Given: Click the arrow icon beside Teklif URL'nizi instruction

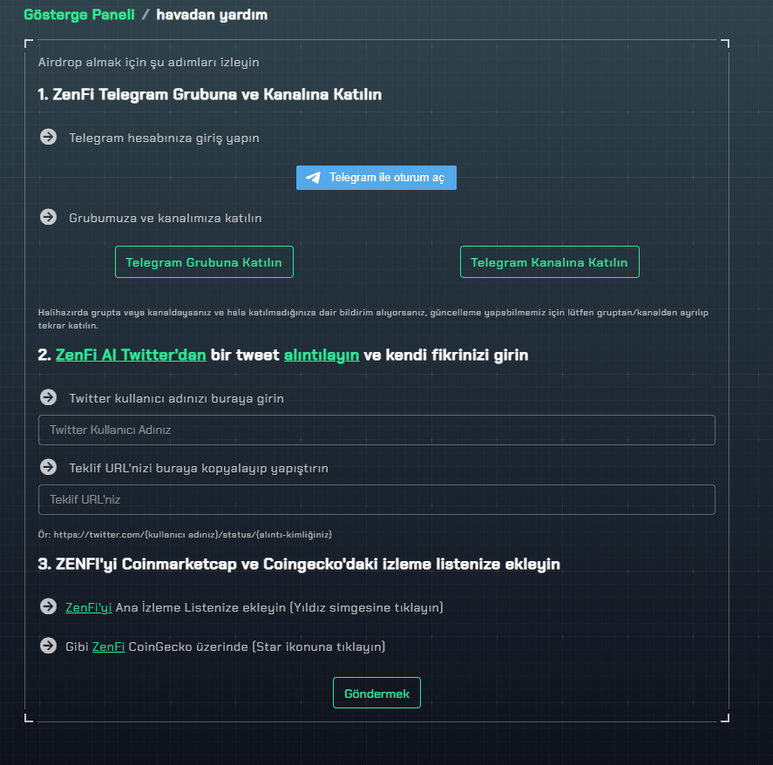Looking at the screenshot, I should point(48,467).
